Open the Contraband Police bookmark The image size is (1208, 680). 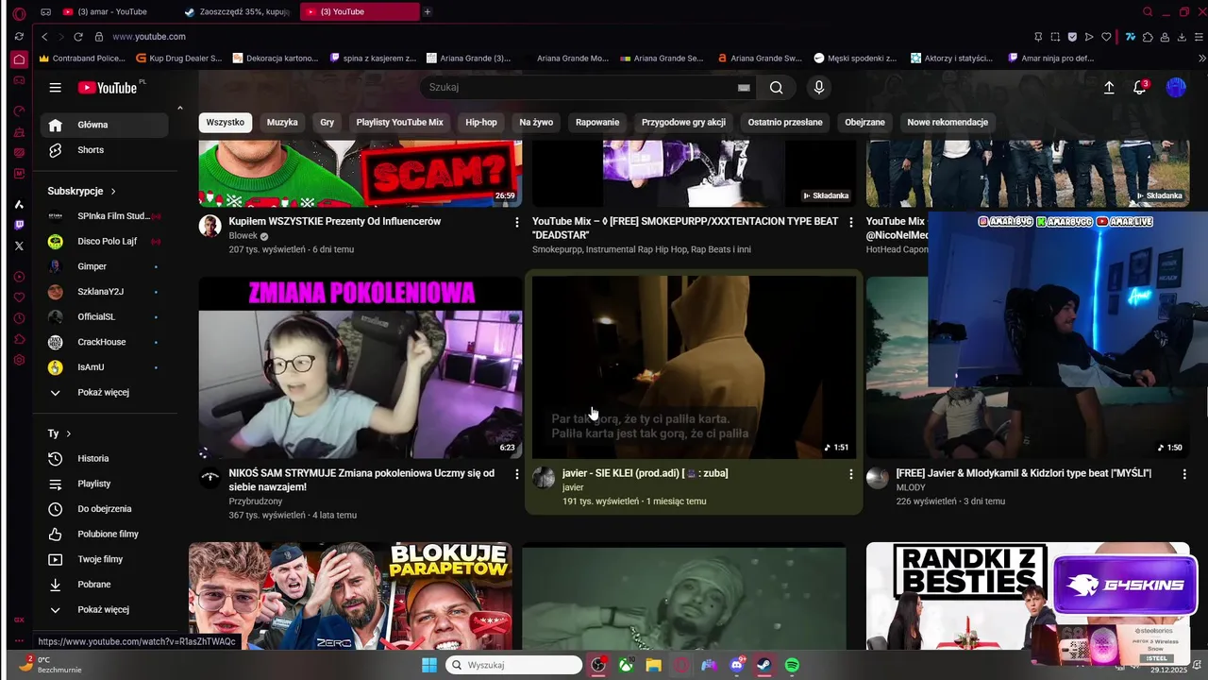82,58
